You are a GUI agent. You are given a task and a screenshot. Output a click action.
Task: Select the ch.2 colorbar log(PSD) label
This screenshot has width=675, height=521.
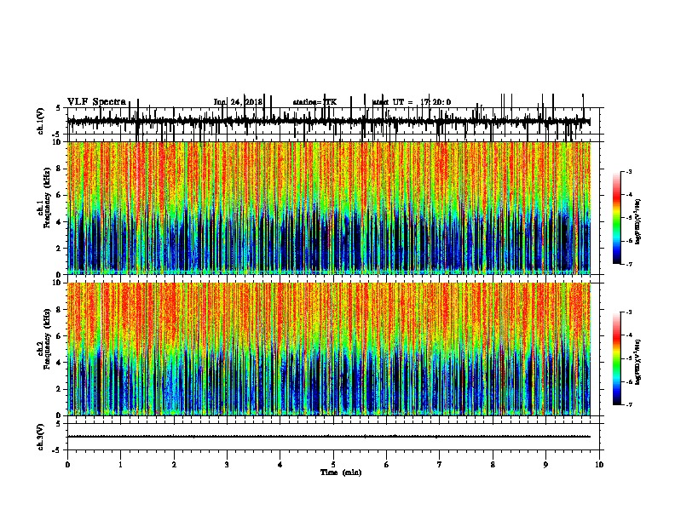[638, 362]
